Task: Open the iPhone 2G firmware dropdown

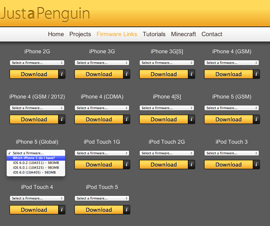Action: 37,63
